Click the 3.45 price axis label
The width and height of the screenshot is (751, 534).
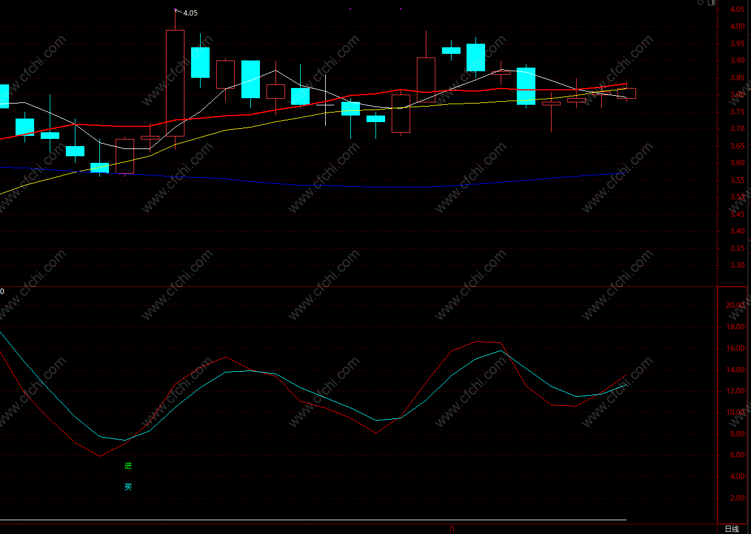737,214
